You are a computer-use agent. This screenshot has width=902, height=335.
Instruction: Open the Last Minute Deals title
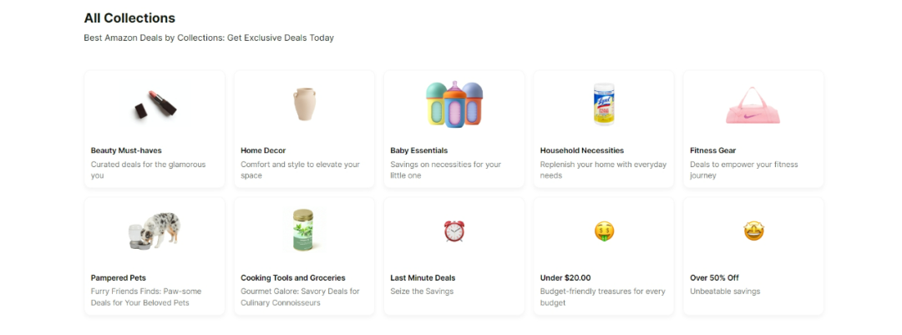(x=423, y=277)
